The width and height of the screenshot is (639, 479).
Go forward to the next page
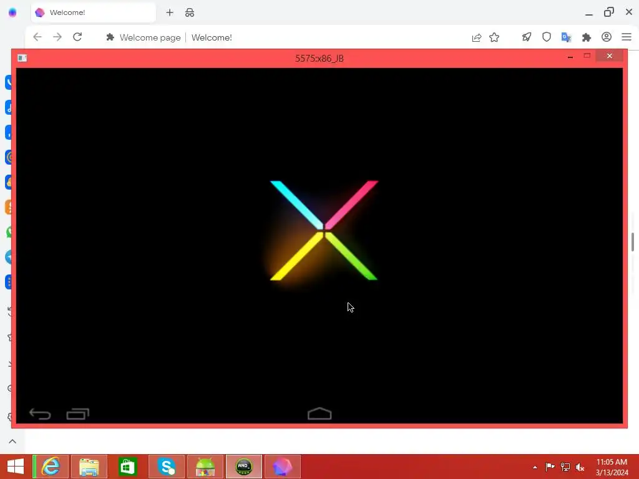57,37
